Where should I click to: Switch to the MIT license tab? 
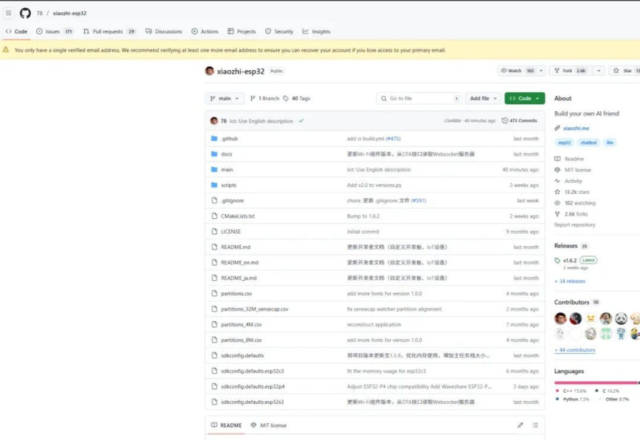click(268, 425)
